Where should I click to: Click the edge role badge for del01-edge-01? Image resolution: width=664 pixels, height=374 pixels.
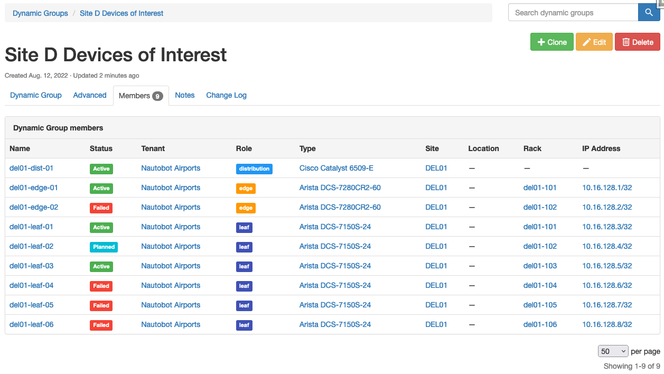(x=246, y=189)
